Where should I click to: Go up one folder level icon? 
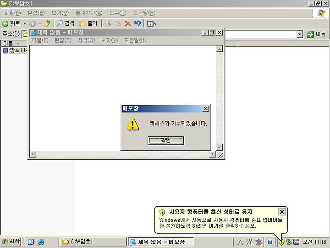coord(48,23)
